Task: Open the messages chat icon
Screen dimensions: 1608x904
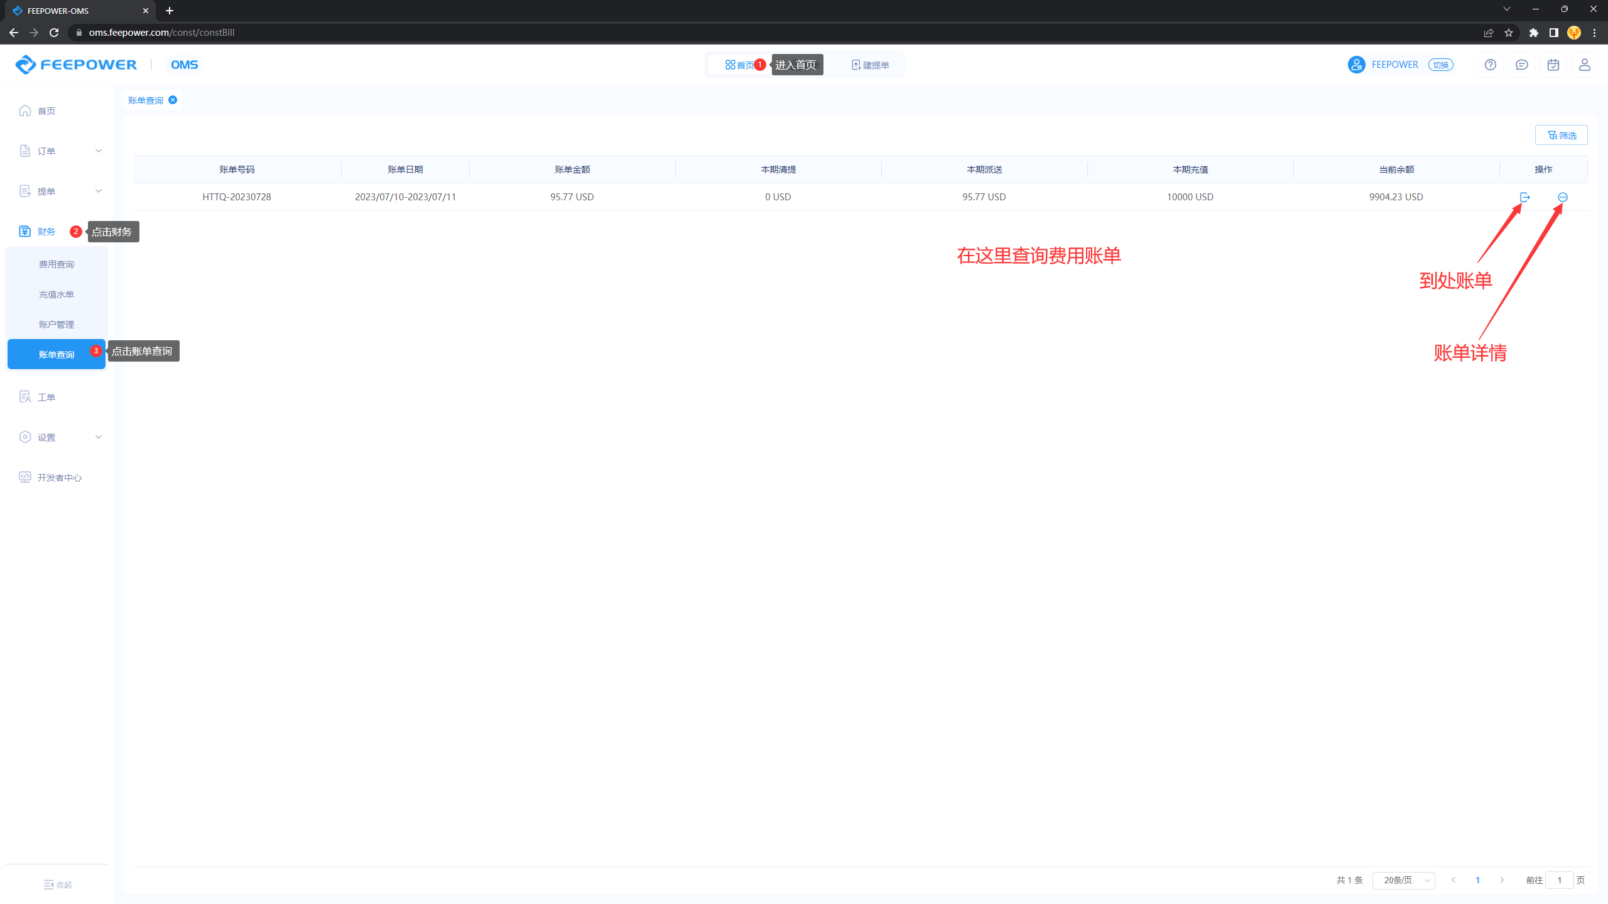Action: click(x=1522, y=65)
